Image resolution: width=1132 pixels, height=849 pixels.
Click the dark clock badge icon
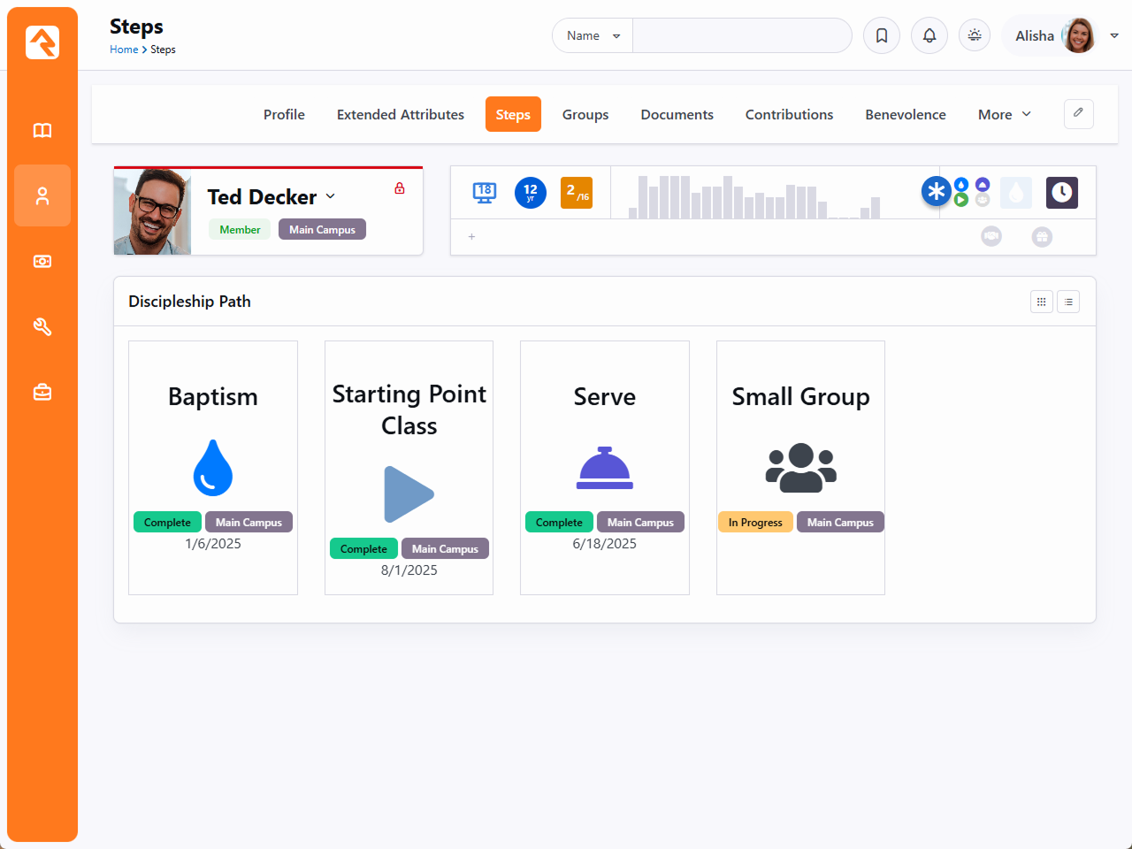[x=1061, y=192]
